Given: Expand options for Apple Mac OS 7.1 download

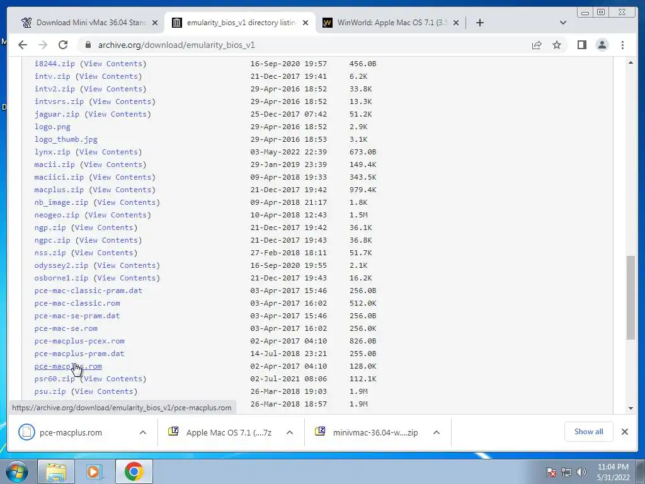Looking at the screenshot, I should (x=290, y=432).
